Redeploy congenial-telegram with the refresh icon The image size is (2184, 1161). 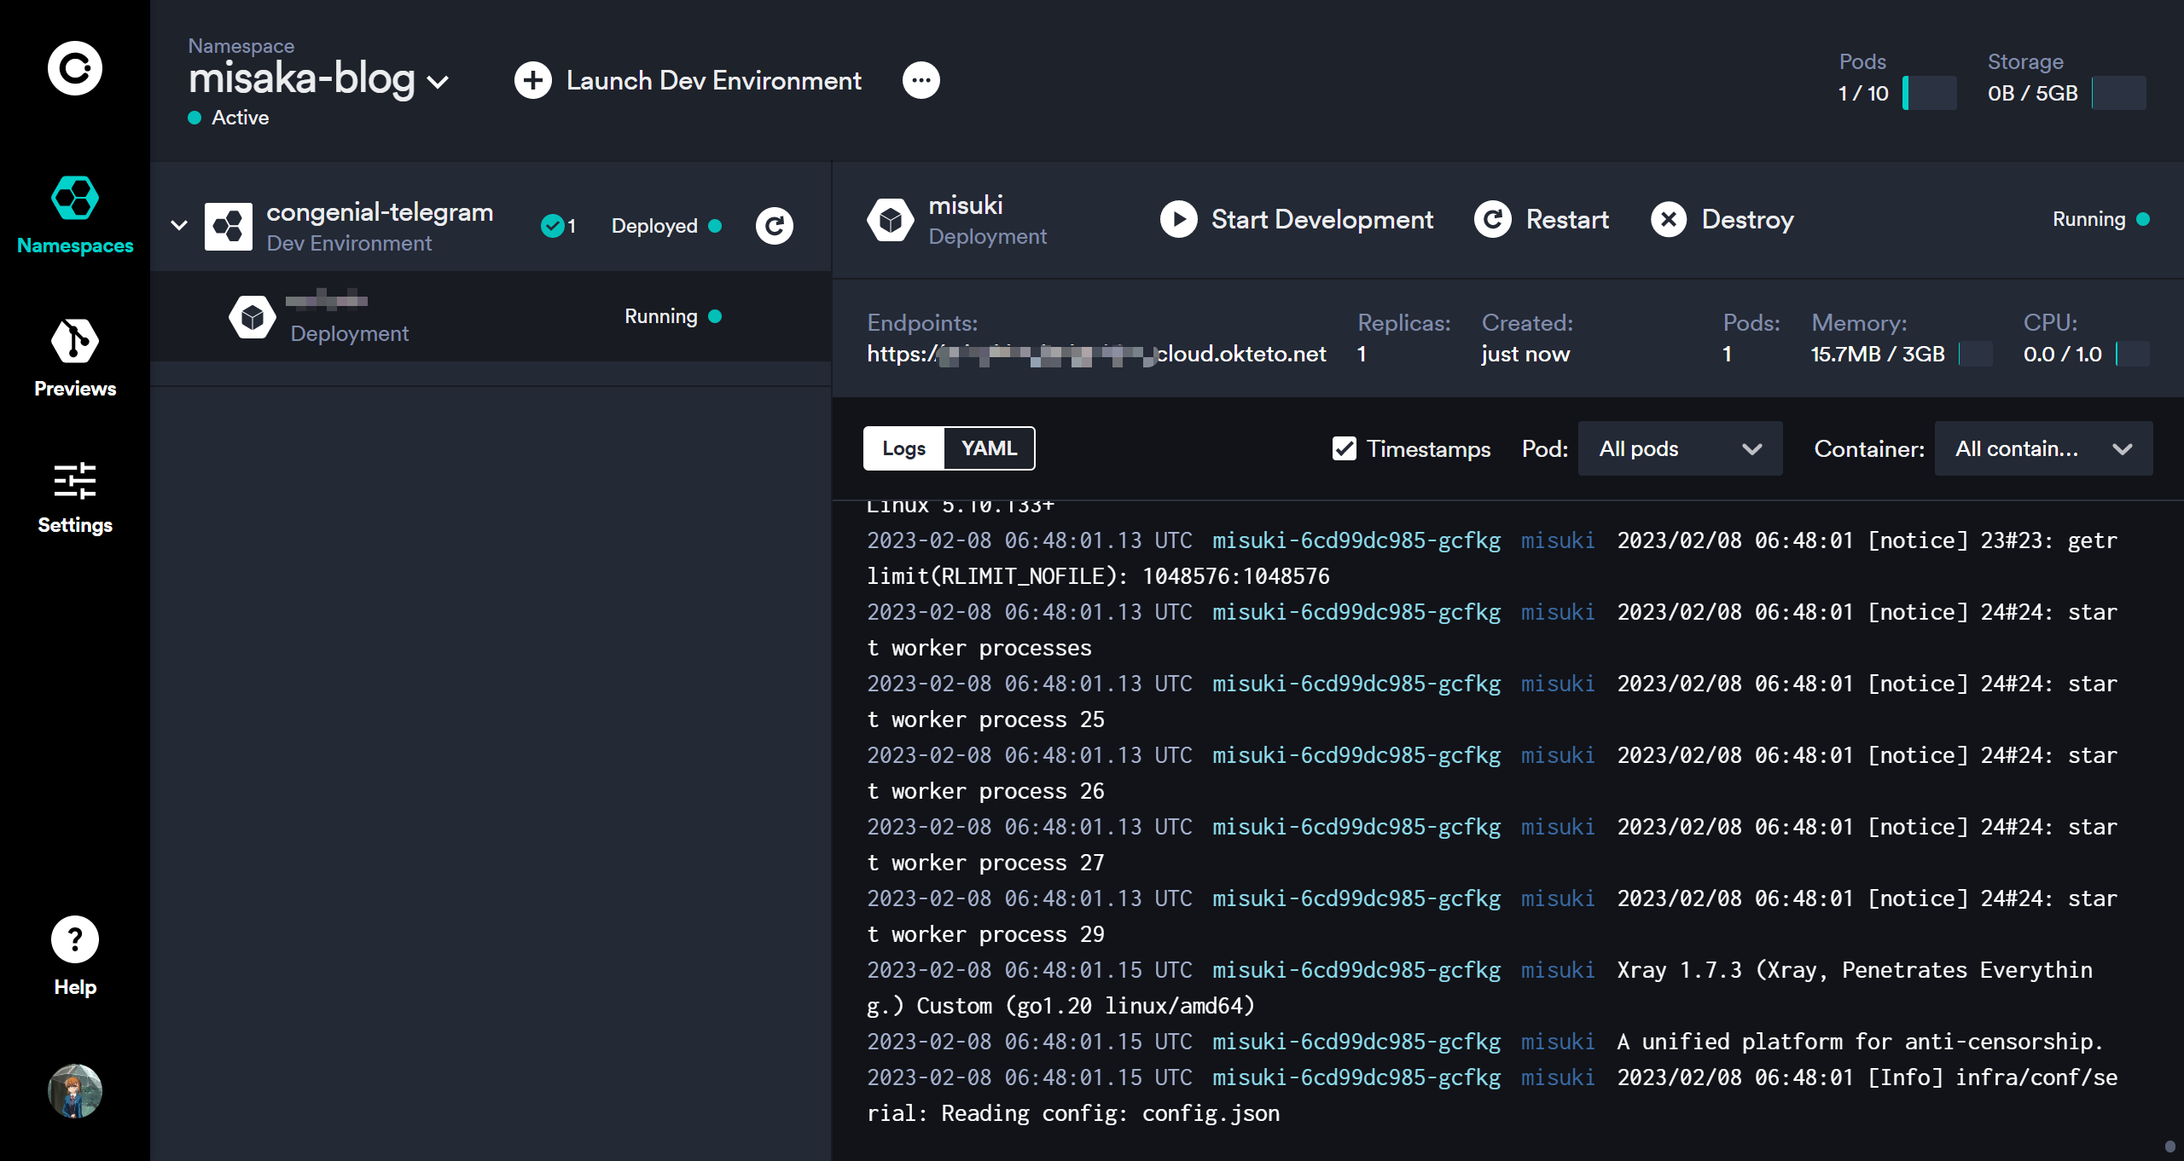click(x=775, y=226)
